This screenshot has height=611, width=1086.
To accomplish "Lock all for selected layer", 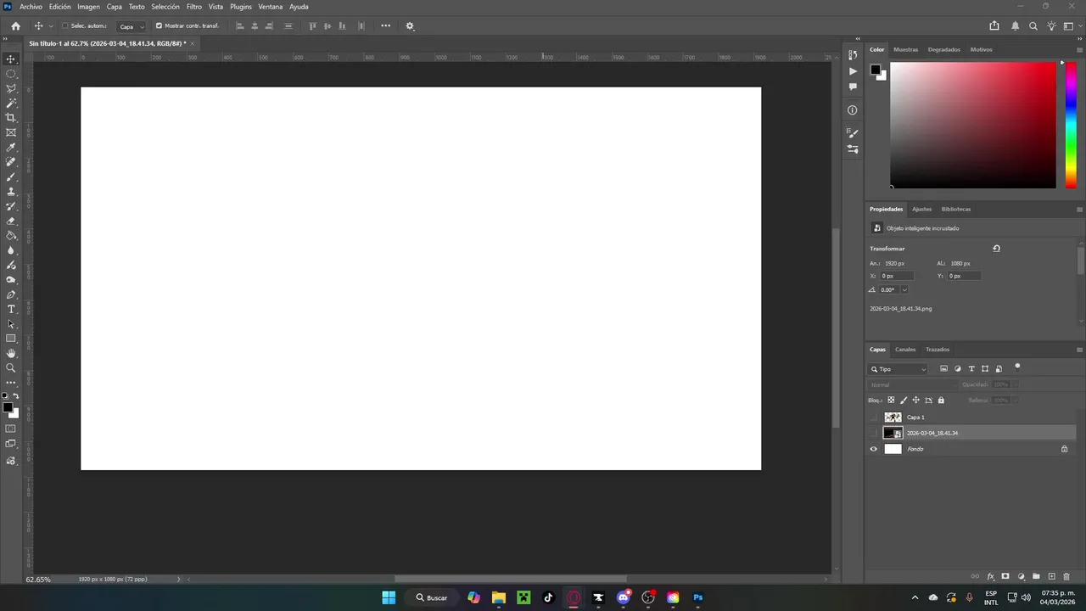I will [x=941, y=401].
